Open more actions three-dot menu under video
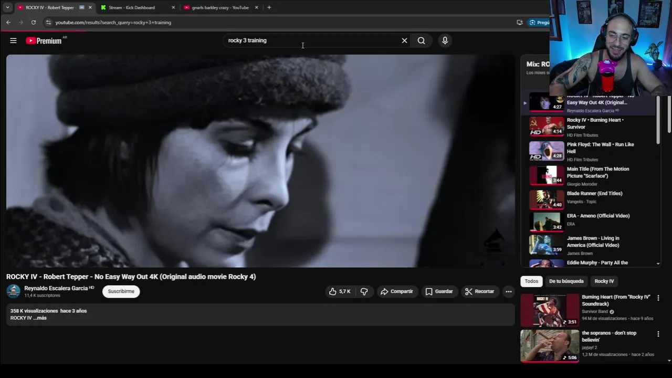 click(508, 291)
